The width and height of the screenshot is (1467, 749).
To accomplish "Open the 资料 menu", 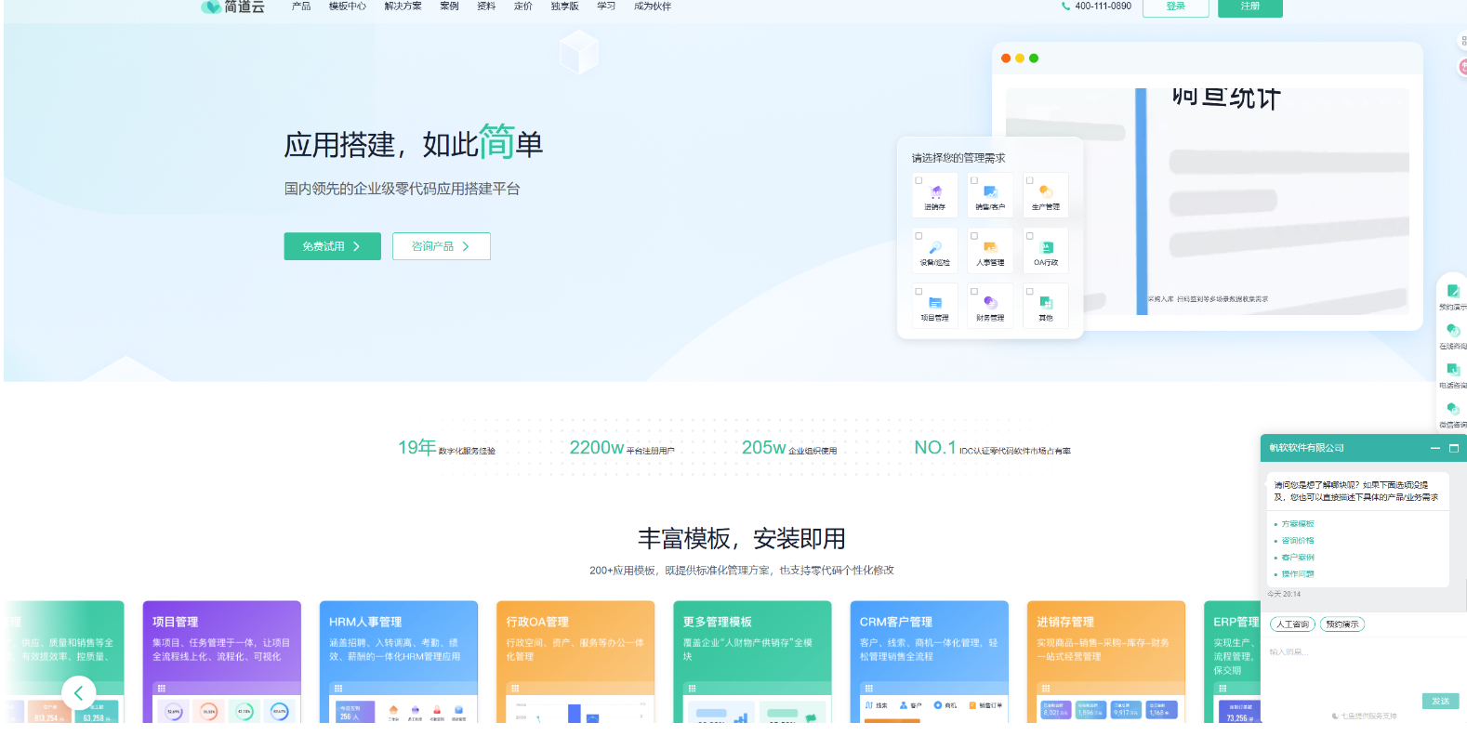I will (486, 7).
